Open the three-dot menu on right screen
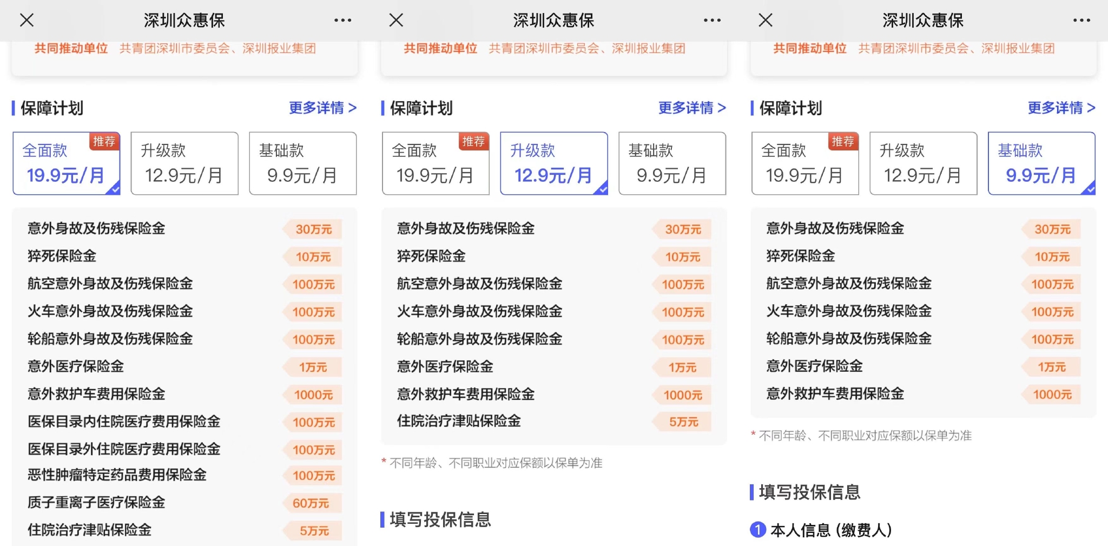 [1081, 21]
